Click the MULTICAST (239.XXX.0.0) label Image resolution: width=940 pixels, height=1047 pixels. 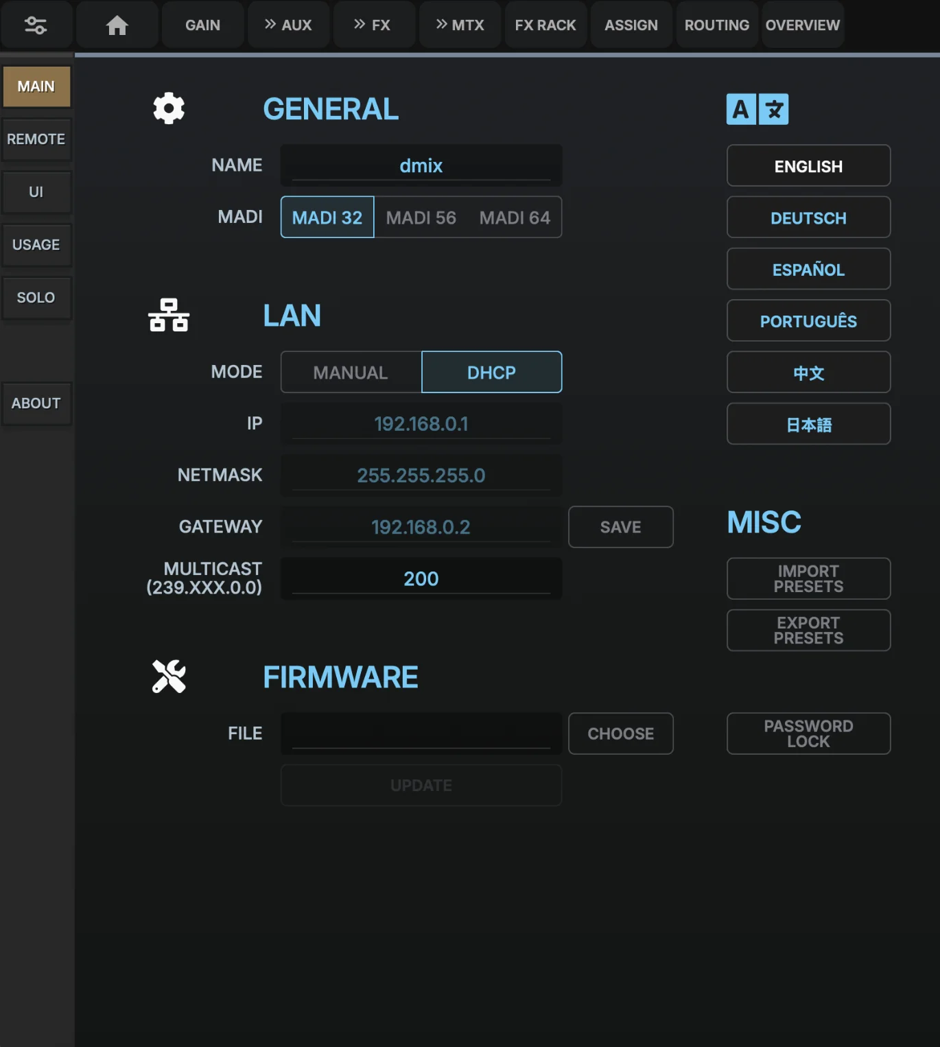click(x=204, y=578)
